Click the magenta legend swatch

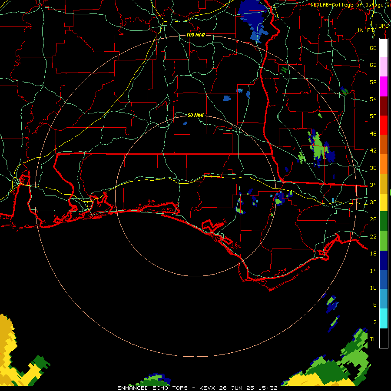[x=384, y=86]
